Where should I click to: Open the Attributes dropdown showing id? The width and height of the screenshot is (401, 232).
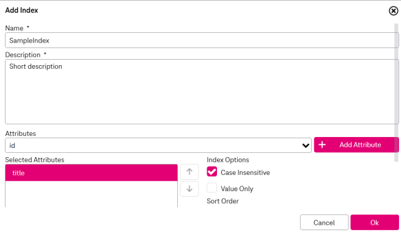(158, 146)
